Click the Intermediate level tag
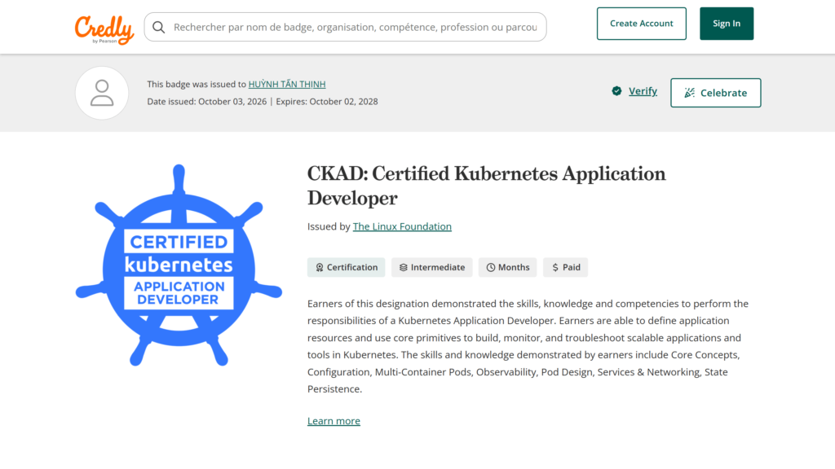Screen dimensions: 835x469 432,267
